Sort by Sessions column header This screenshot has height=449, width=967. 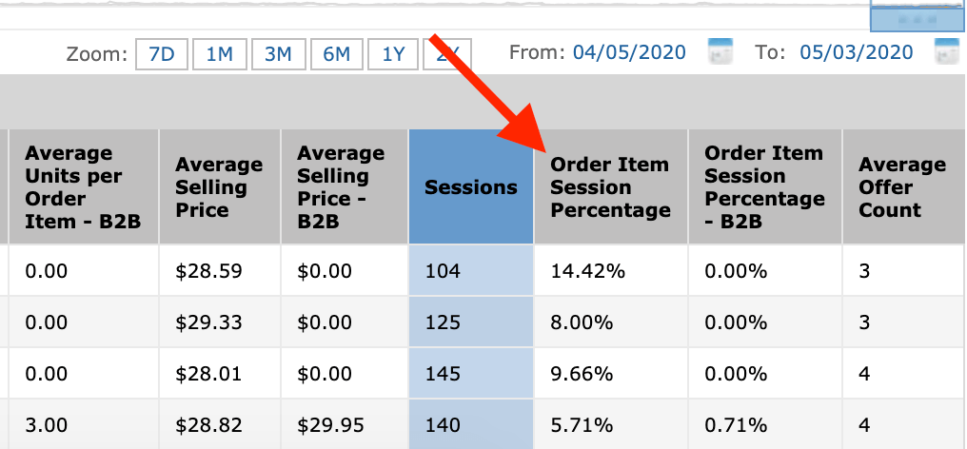[471, 187]
